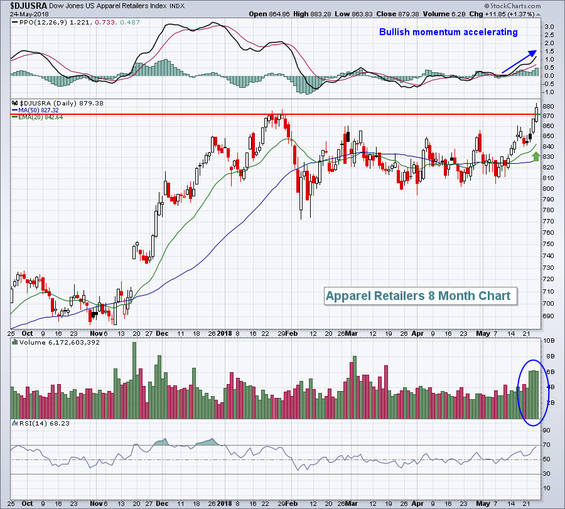
Task: Click the '10' RSI axis label
Action: tap(547, 488)
